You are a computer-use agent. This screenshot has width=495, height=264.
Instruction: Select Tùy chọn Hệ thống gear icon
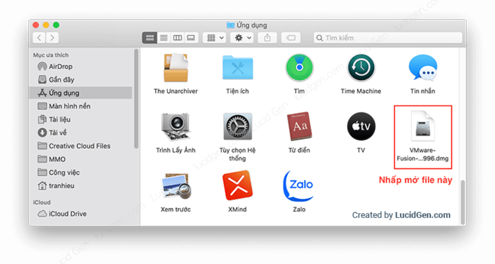point(238,127)
